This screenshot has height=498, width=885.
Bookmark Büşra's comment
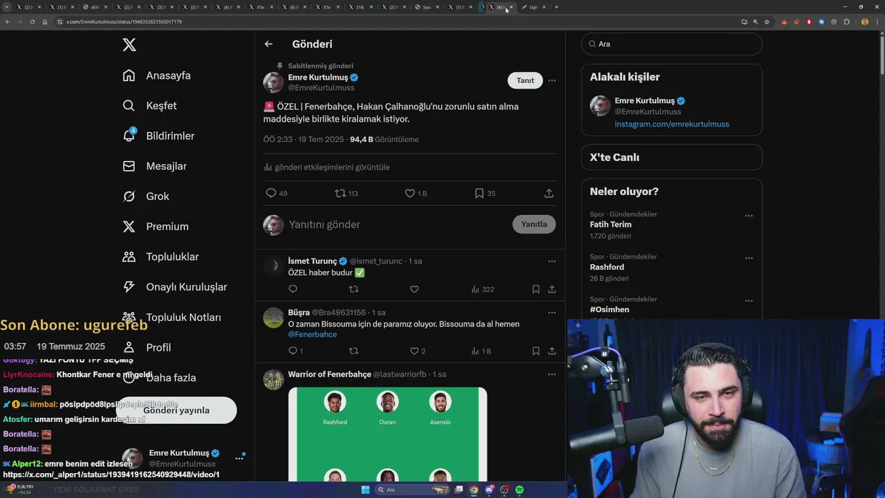coord(536,351)
